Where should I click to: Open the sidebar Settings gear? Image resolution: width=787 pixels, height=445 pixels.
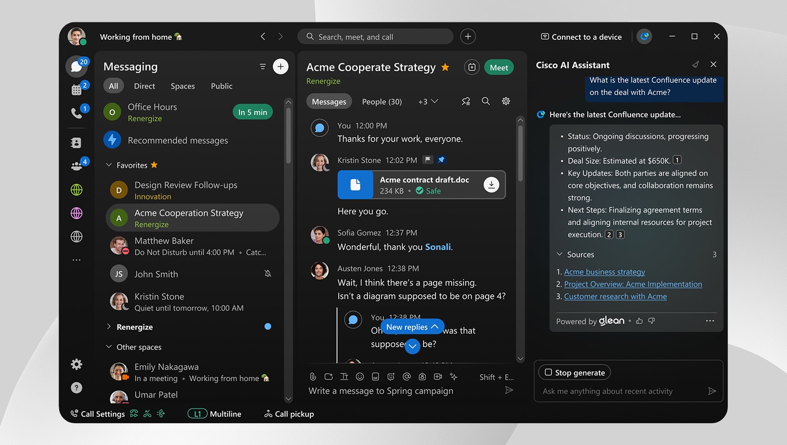coord(76,364)
